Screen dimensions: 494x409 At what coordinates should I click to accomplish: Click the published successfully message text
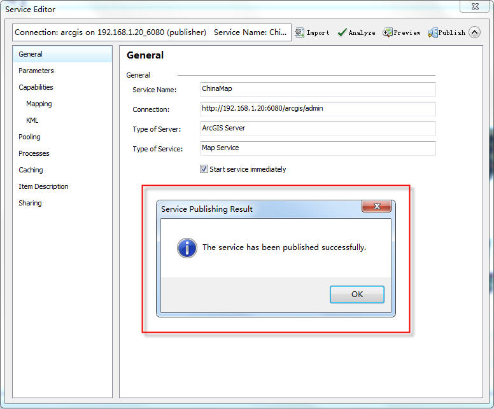click(x=284, y=247)
